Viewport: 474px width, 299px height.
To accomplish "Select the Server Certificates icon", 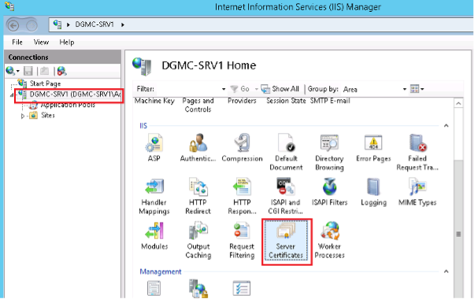I will (x=286, y=241).
